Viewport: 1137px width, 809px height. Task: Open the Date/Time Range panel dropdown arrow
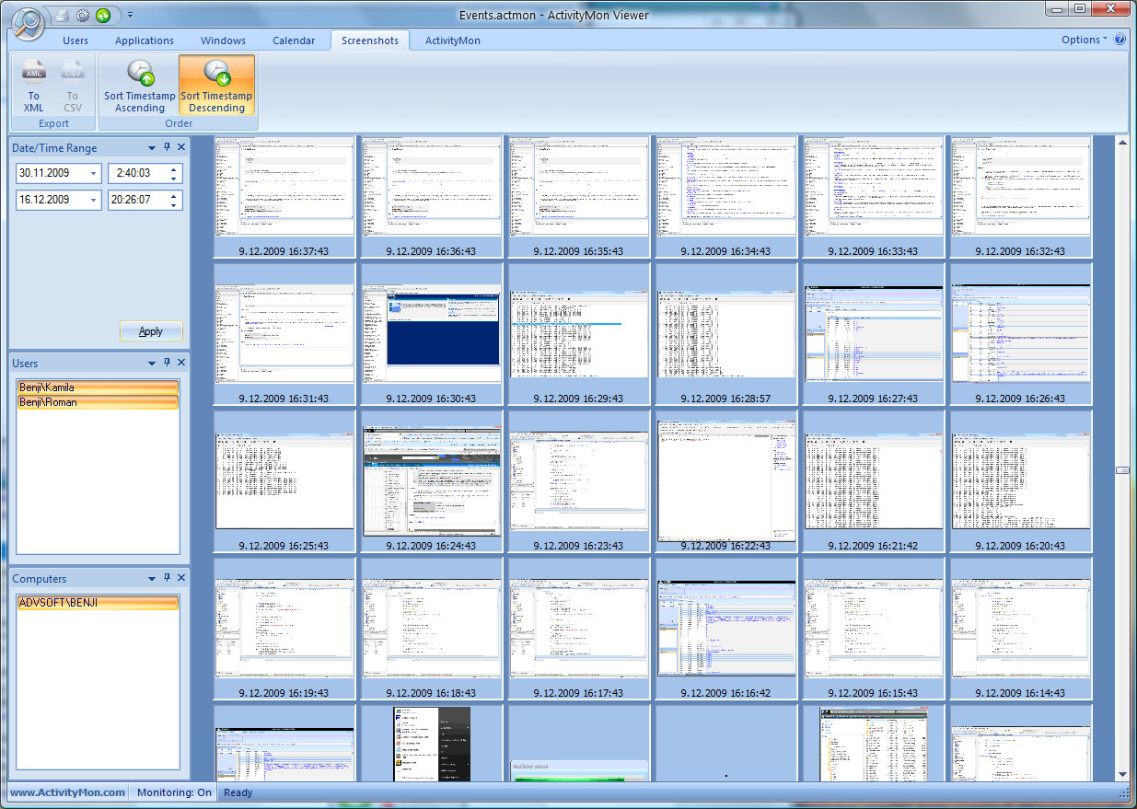pyautogui.click(x=152, y=147)
